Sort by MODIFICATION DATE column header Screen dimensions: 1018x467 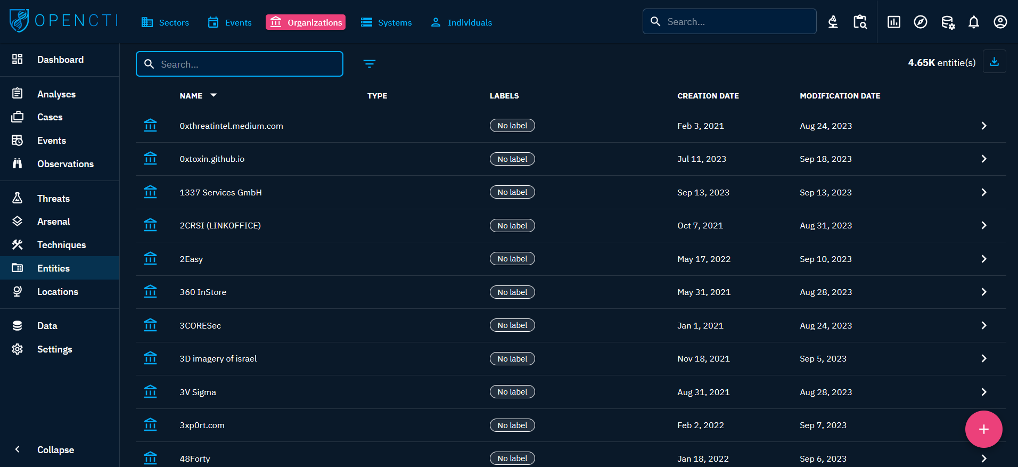coord(840,96)
